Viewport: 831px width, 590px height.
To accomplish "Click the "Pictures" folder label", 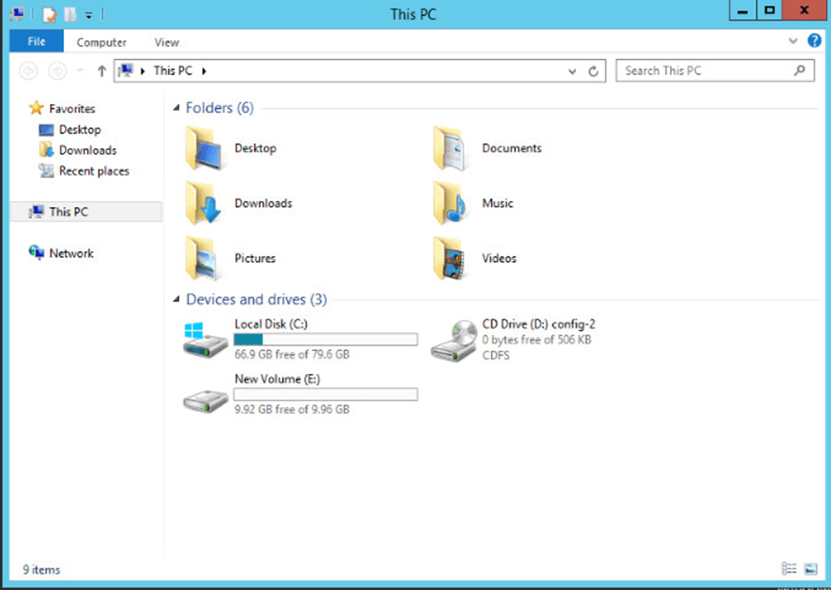I will pos(255,259).
